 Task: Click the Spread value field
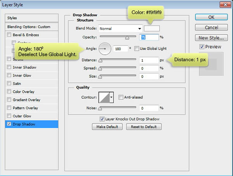click(149, 68)
